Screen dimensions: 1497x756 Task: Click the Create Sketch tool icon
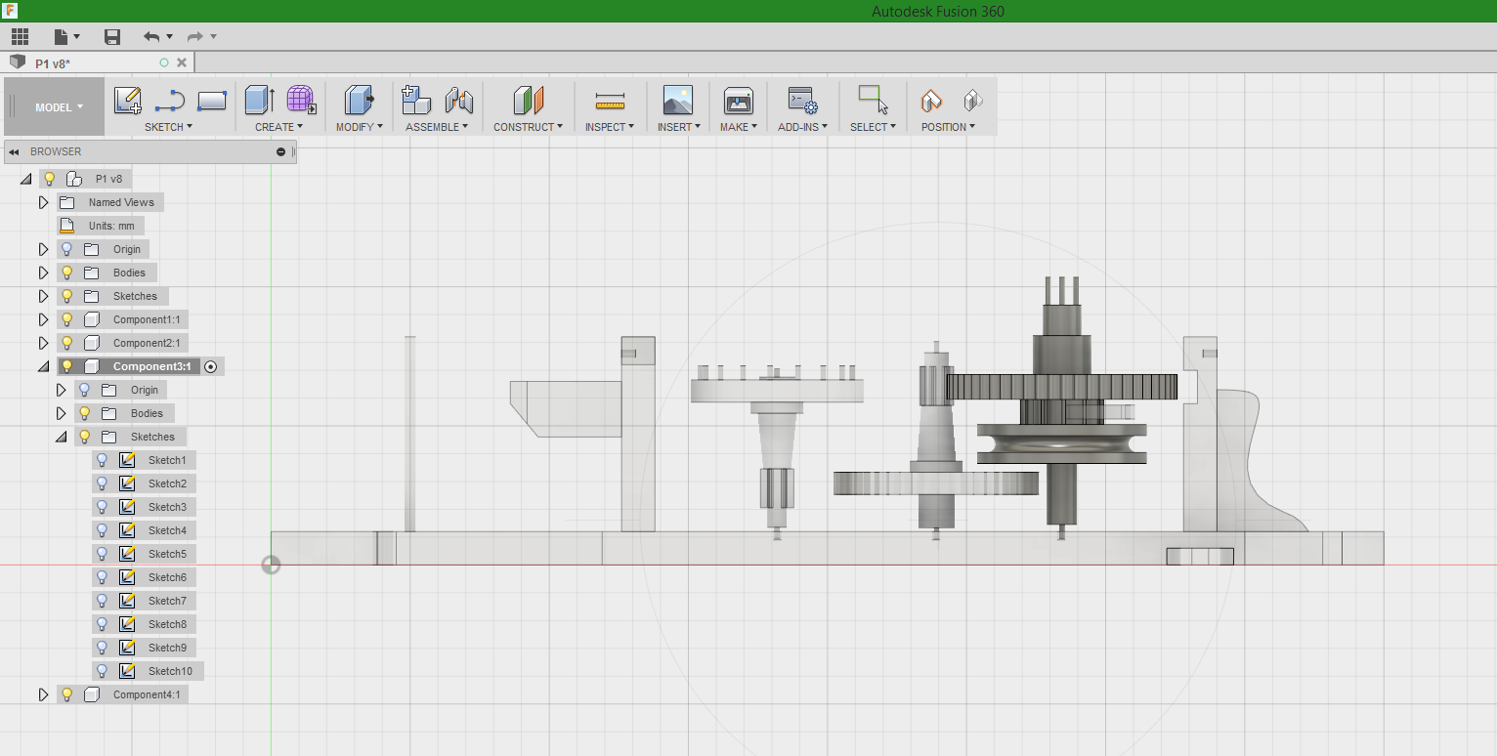(x=128, y=100)
